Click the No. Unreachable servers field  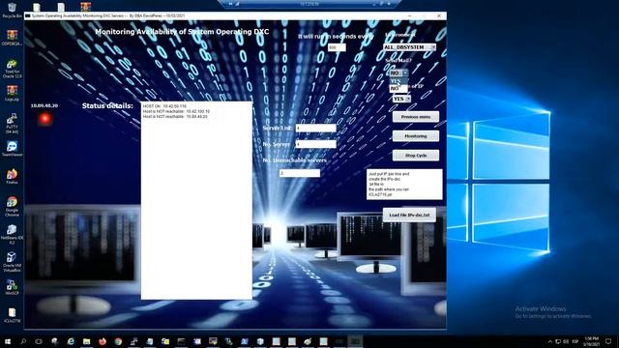click(300, 173)
